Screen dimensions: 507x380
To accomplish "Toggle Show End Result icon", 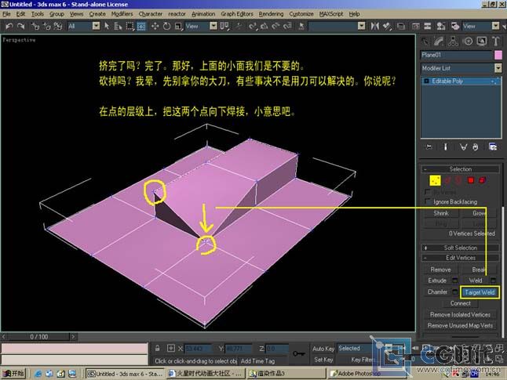I will (x=445, y=147).
